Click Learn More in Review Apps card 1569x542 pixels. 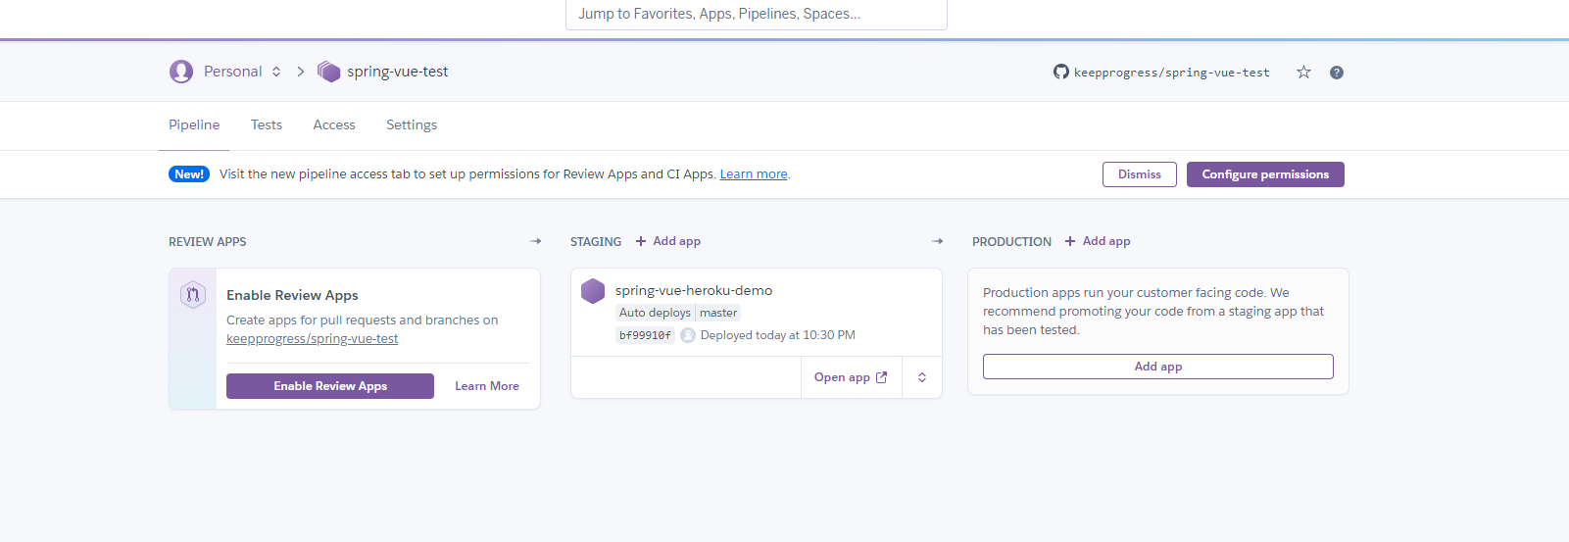click(487, 386)
